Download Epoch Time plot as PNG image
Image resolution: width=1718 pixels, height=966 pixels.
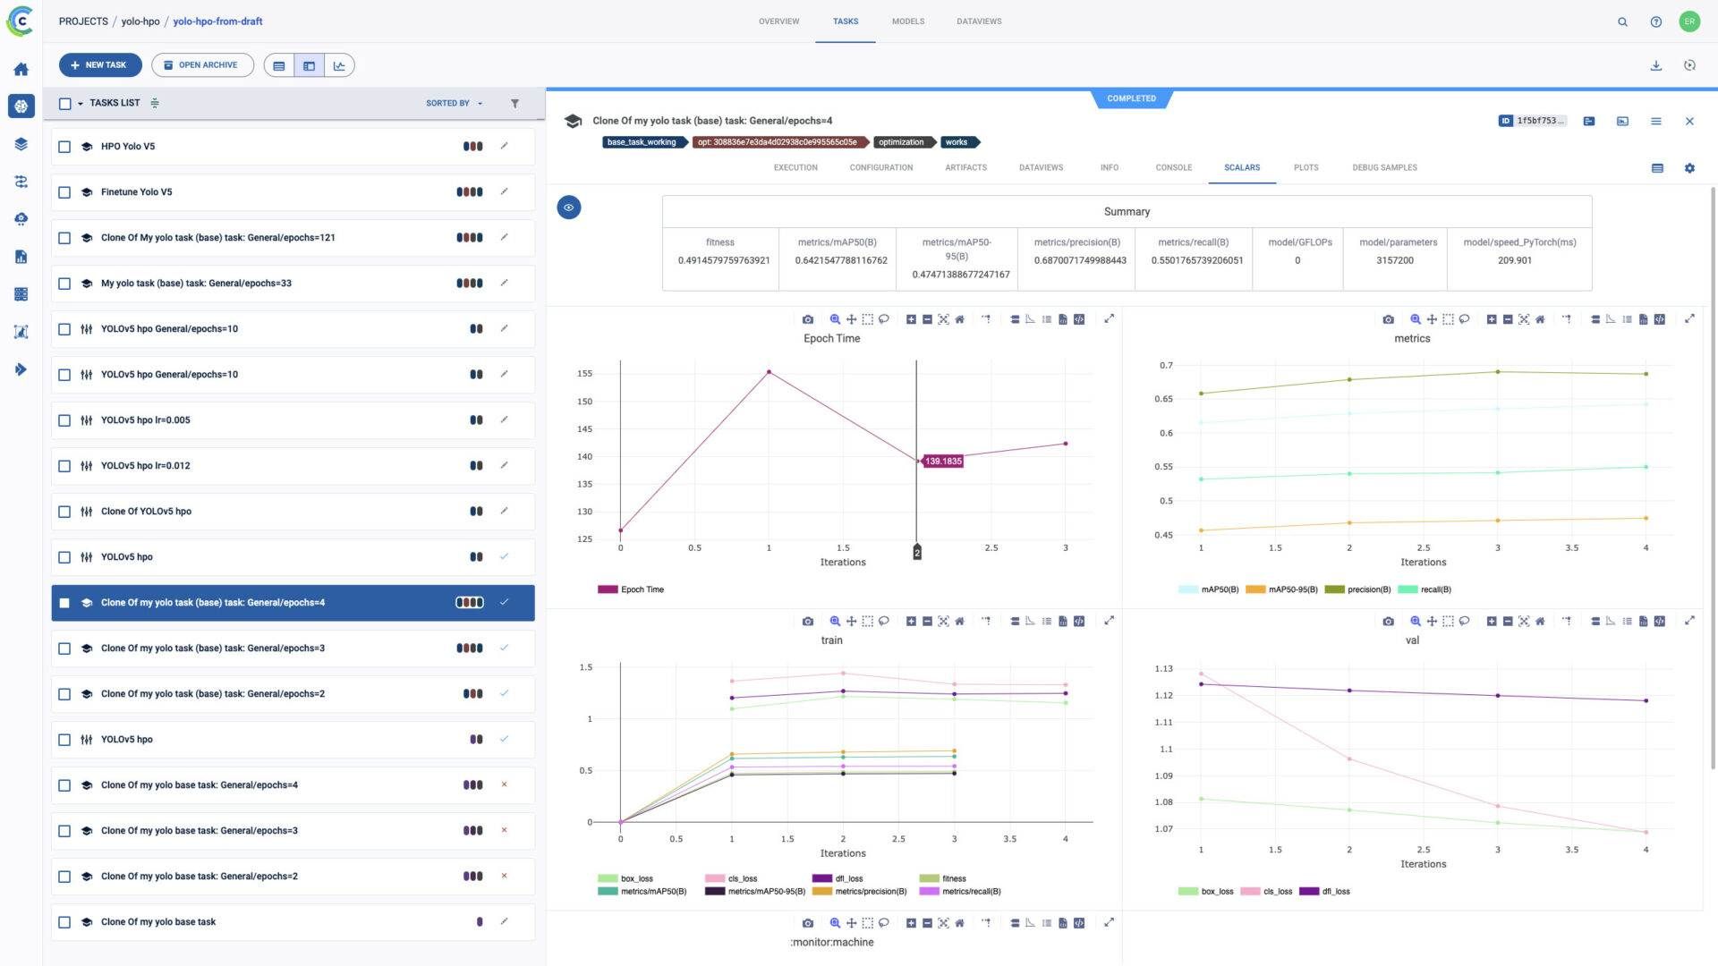[x=808, y=319]
